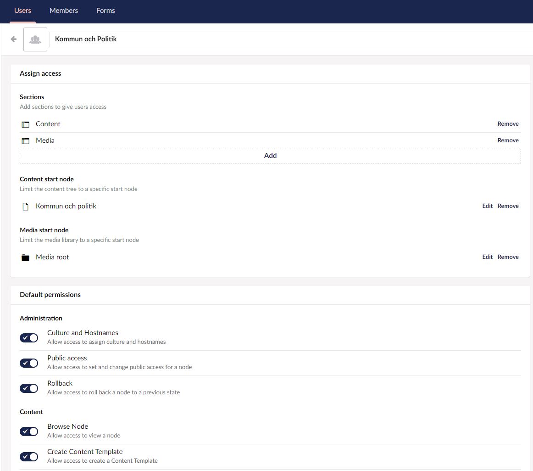533x471 pixels.
Task: Remove the Media section access
Action: [508, 140]
